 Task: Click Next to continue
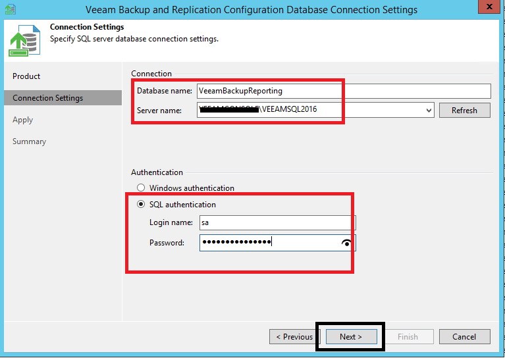pos(351,337)
